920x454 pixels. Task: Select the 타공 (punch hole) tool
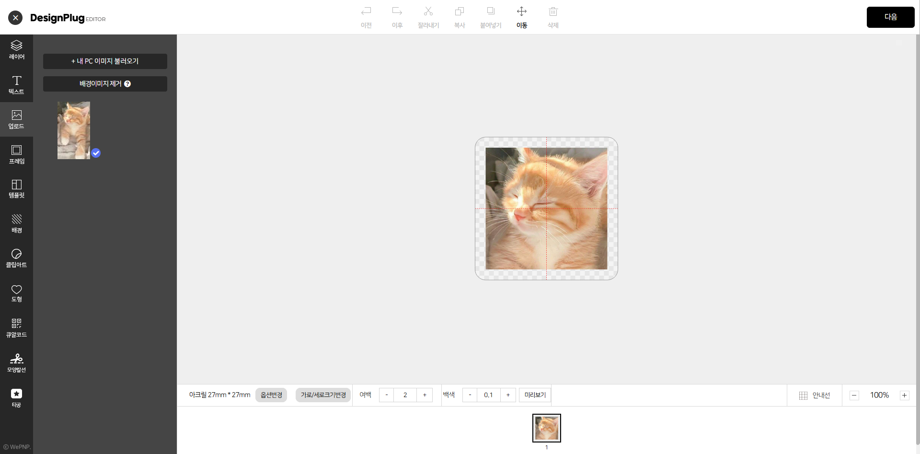(16, 398)
